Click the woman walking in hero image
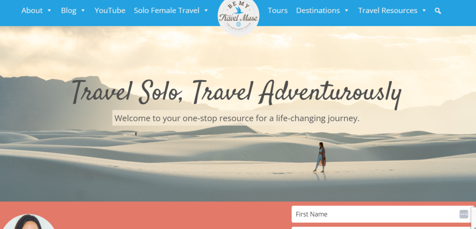This screenshot has height=229, width=476. coord(320,157)
